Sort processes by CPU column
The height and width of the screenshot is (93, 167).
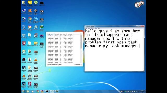[x=61, y=34]
